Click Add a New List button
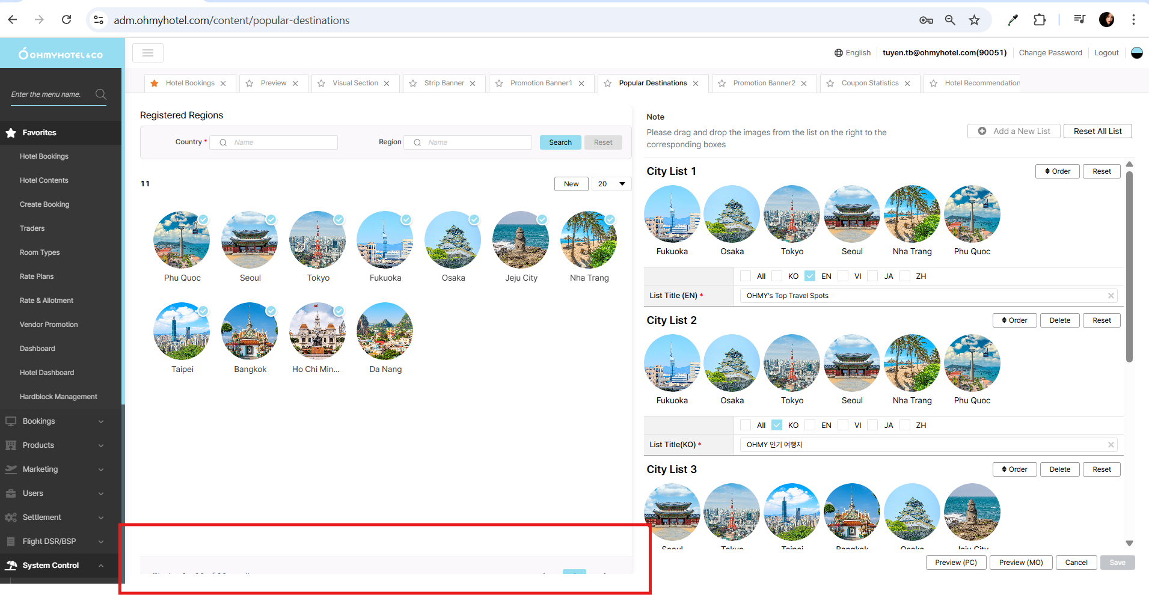 [x=1013, y=131]
